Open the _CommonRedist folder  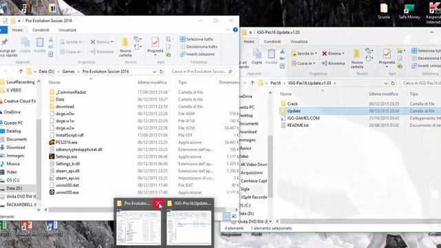pos(70,92)
